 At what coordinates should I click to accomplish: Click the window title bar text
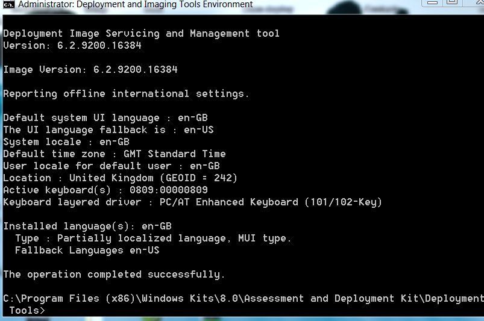[x=135, y=5]
